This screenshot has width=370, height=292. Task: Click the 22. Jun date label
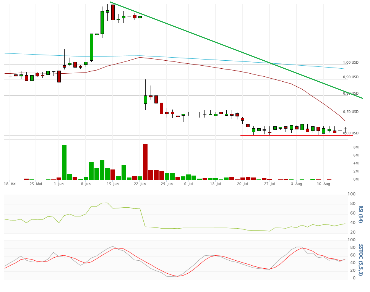pos(140,184)
